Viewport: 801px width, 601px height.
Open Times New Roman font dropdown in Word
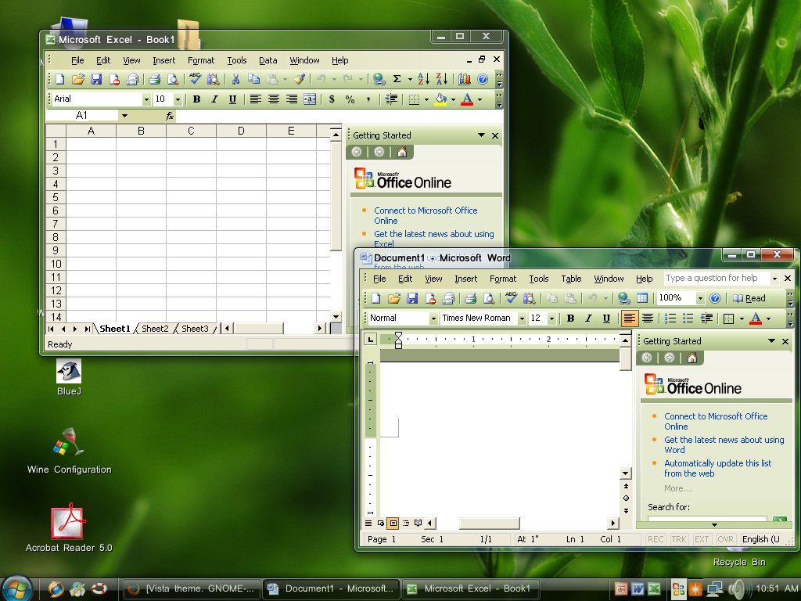tap(522, 318)
